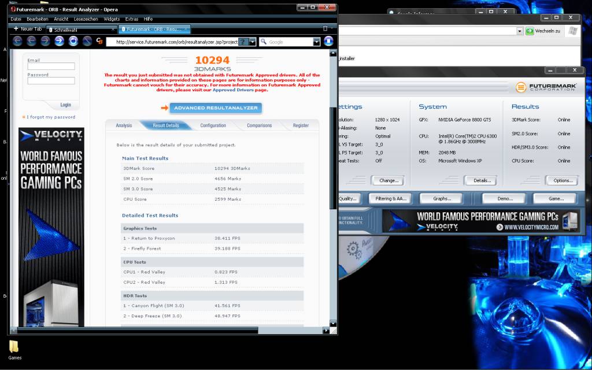This screenshot has width=592, height=370.
Task: Click Change... button in 3DMark window
Action: (x=387, y=180)
